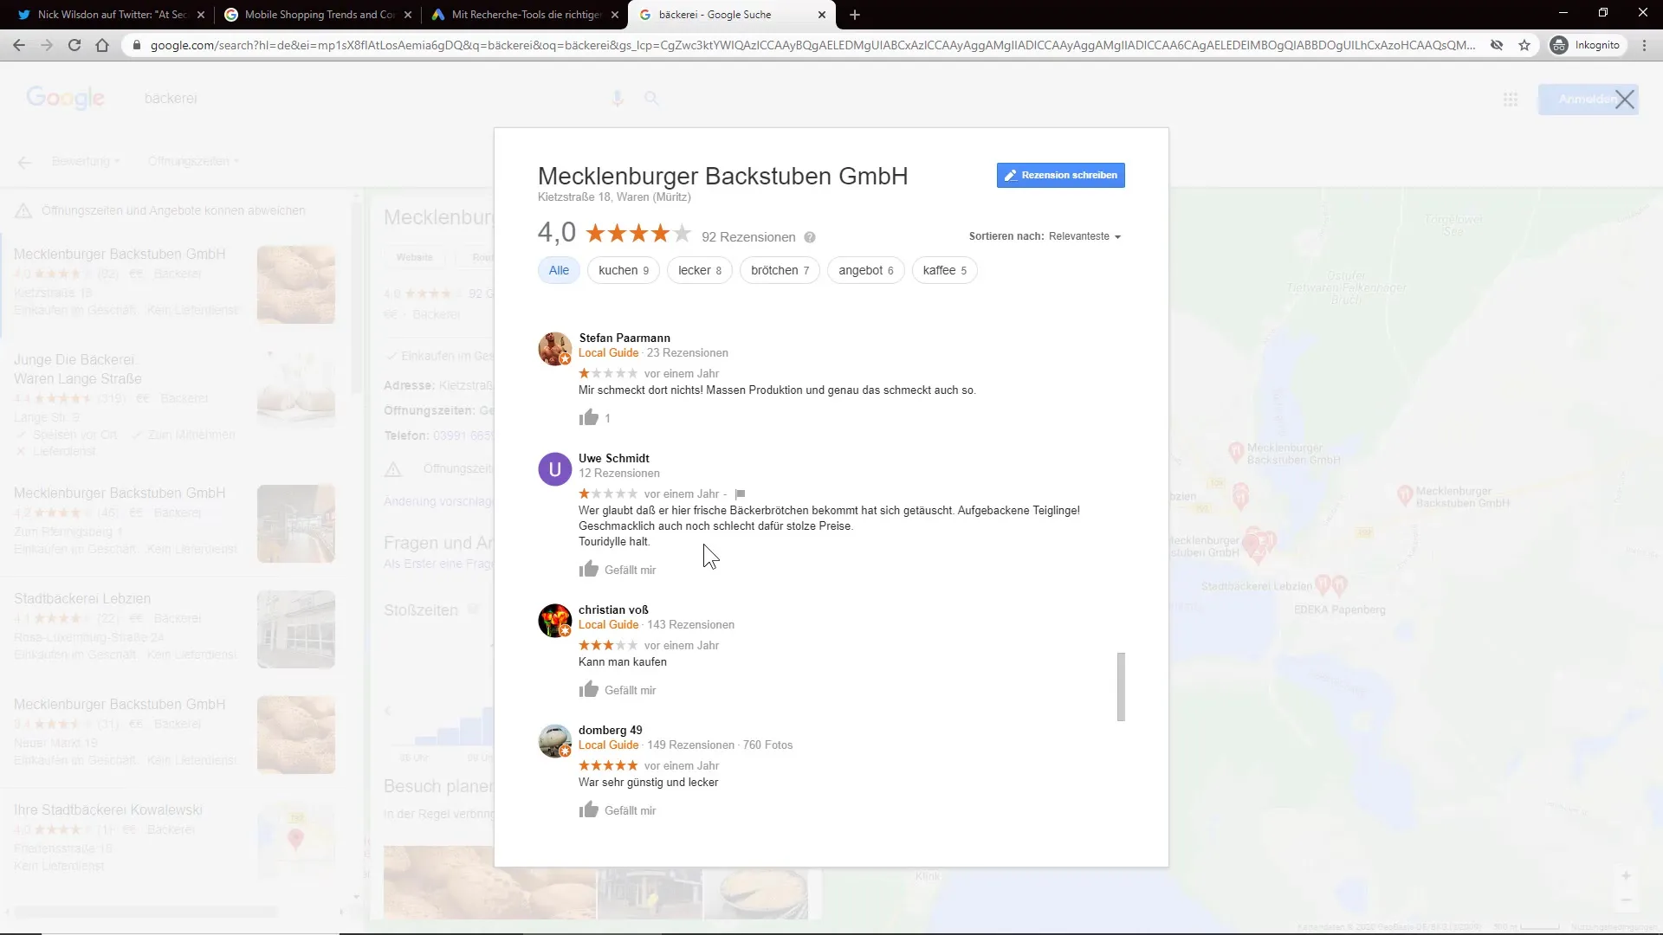Screen dimensions: 1663x935
Task: Filter reviews by lecker chip
Action: tap(700, 270)
